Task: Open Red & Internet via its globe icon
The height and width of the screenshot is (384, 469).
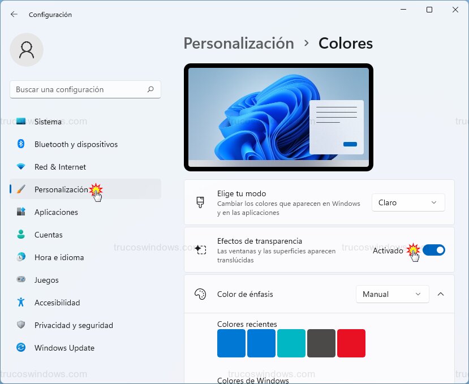Action: (19, 167)
